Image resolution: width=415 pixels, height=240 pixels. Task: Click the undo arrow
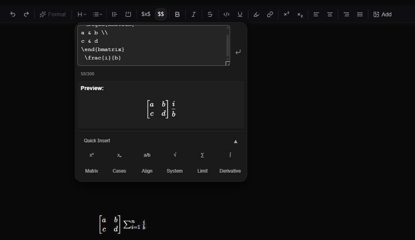[12, 14]
